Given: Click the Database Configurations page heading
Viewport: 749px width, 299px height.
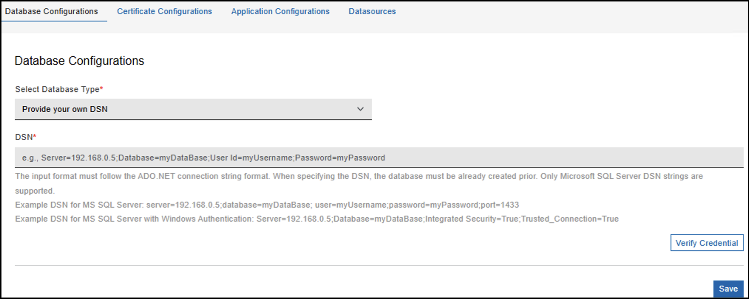Looking at the screenshot, I should (x=79, y=61).
